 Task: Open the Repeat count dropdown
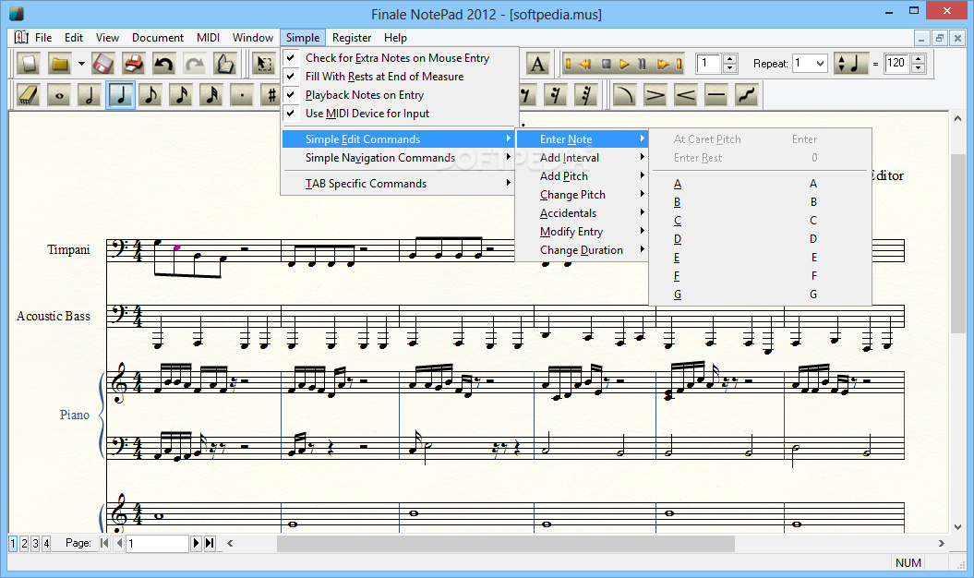820,64
